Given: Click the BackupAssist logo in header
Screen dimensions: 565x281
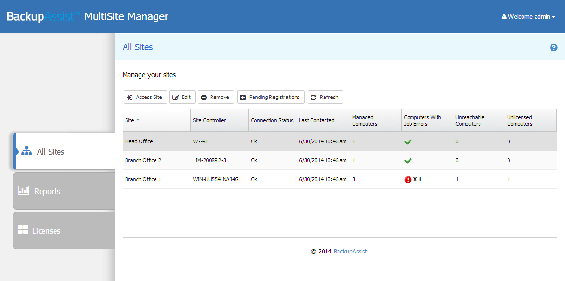Looking at the screenshot, I should tap(43, 16).
